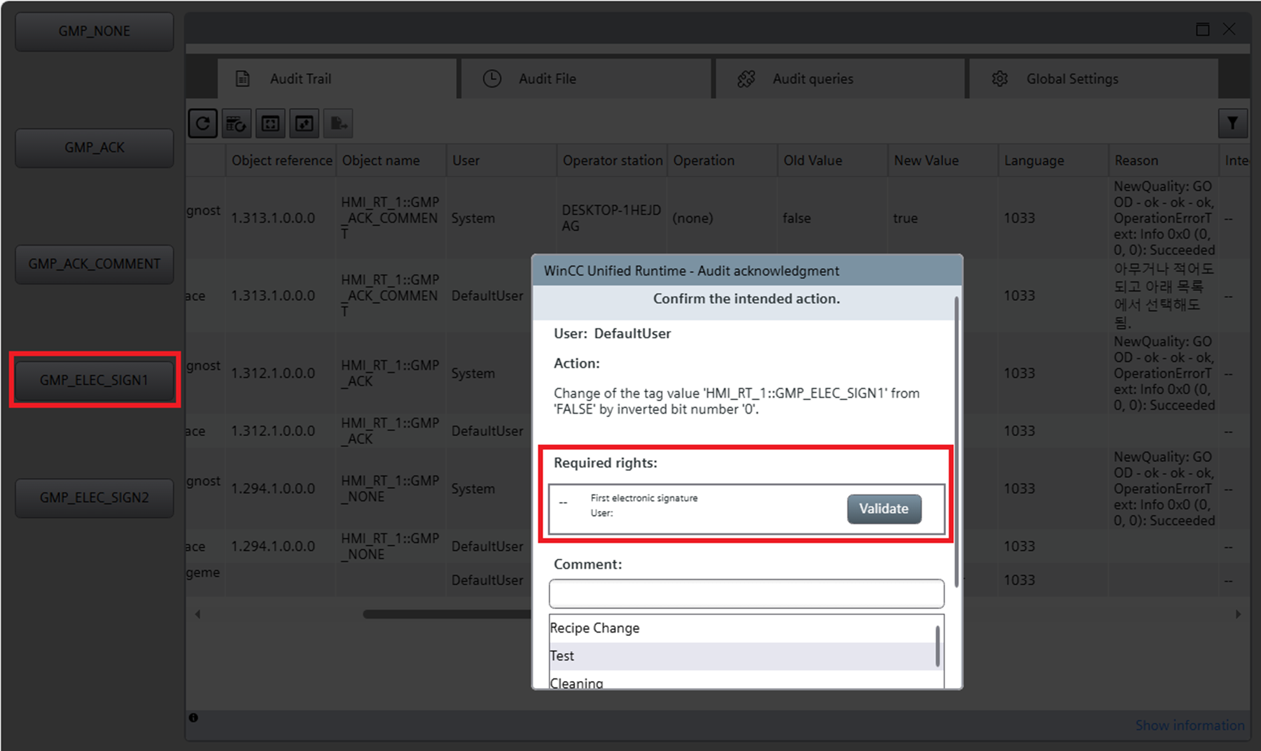Click the window expand arrows icon

[304, 123]
